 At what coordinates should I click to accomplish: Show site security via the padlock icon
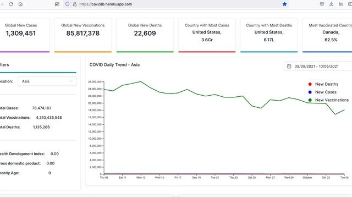pyautogui.click(x=75, y=4)
